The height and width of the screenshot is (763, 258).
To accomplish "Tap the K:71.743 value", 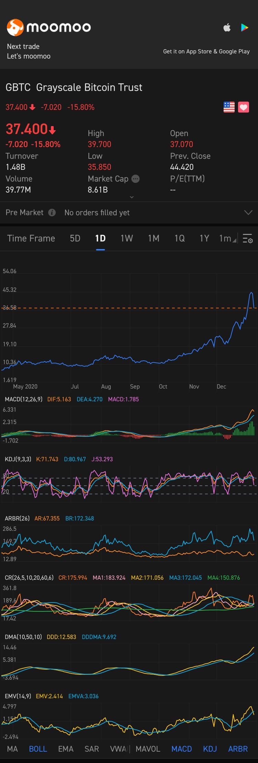I will [x=47, y=459].
